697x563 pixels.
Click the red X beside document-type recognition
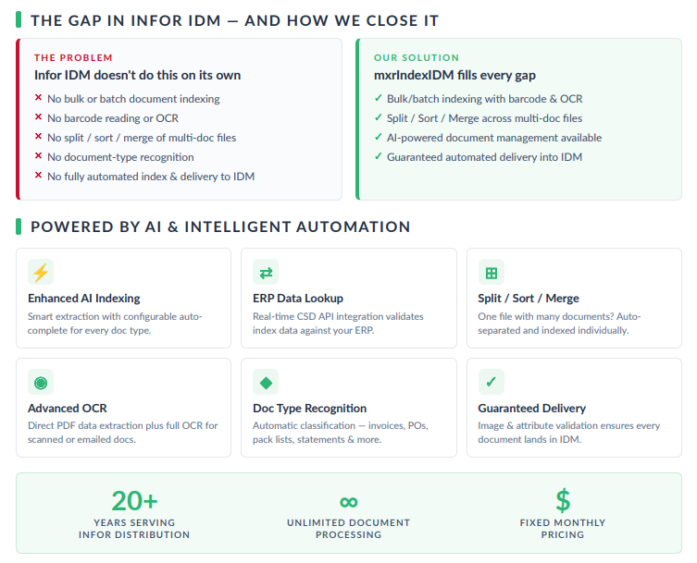click(38, 156)
